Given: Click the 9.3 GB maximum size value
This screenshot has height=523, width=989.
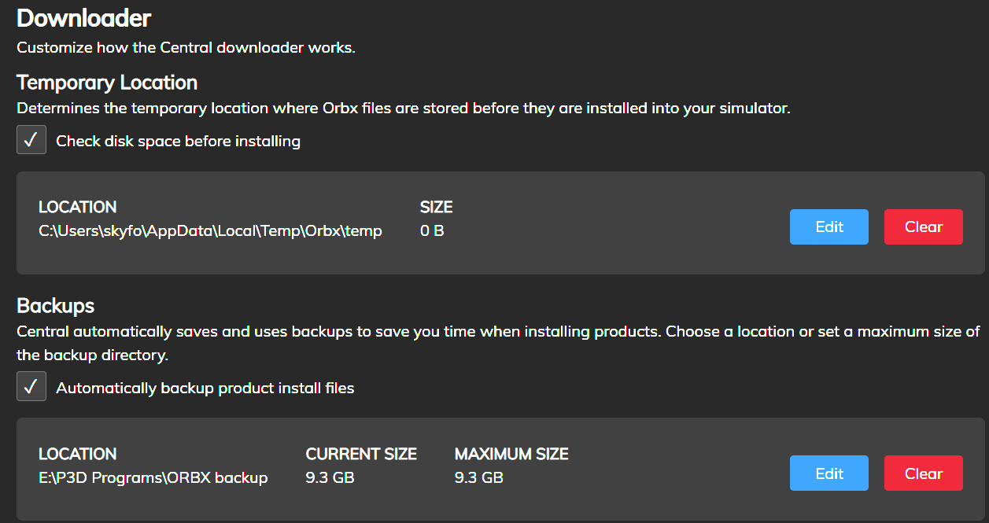Looking at the screenshot, I should [478, 478].
